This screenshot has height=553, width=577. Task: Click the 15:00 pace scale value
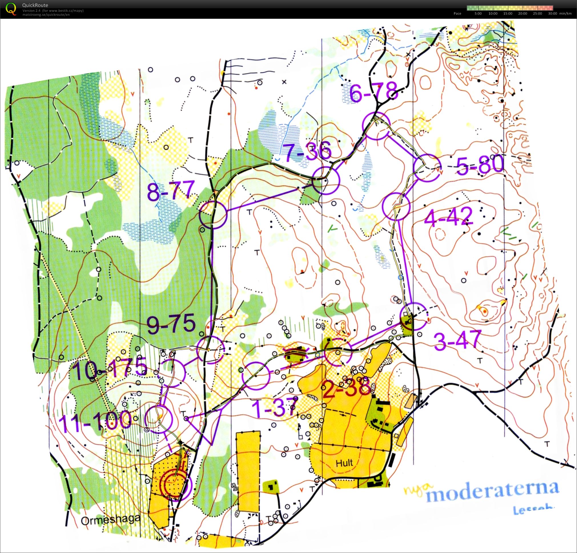[508, 13]
